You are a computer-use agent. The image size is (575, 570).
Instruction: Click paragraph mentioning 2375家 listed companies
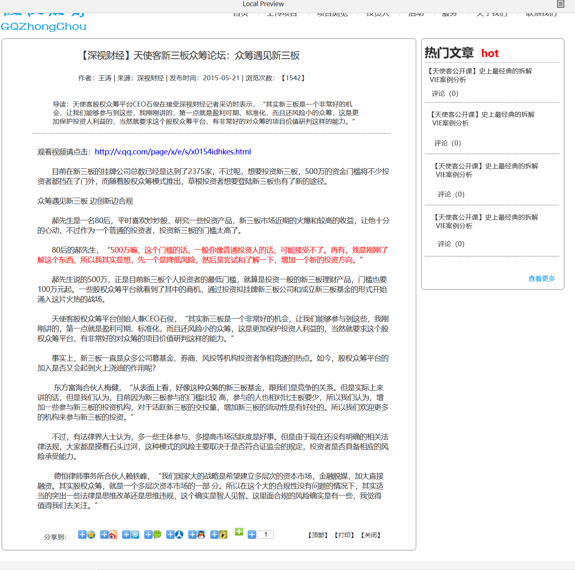[213, 176]
